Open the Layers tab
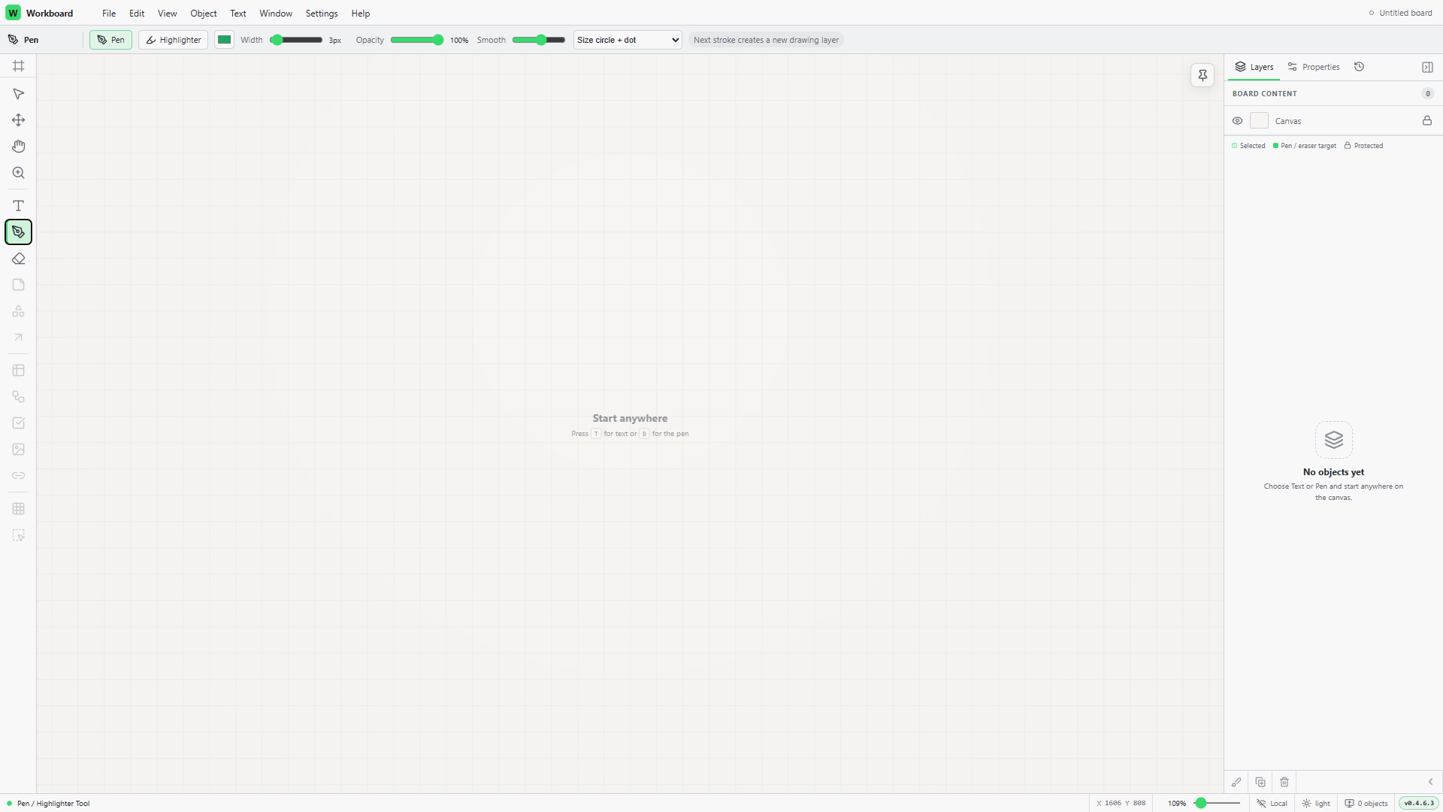Viewport: 1443px width, 812px height. [x=1254, y=67]
